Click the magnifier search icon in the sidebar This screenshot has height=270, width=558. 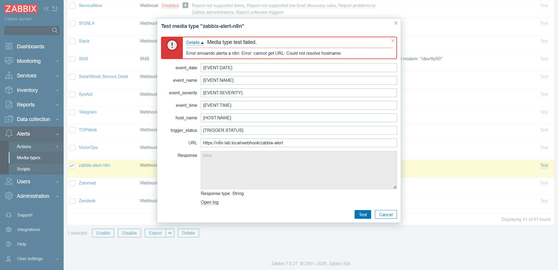click(x=55, y=30)
